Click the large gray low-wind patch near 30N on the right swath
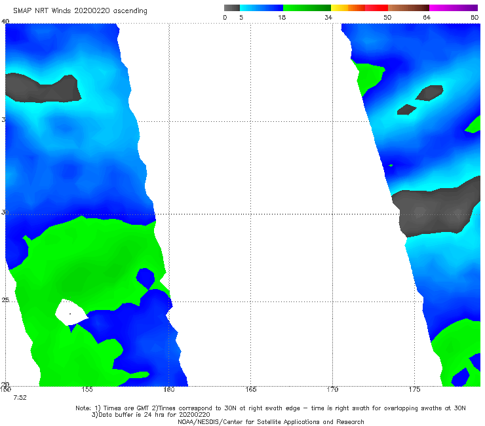 pyautogui.click(x=436, y=209)
